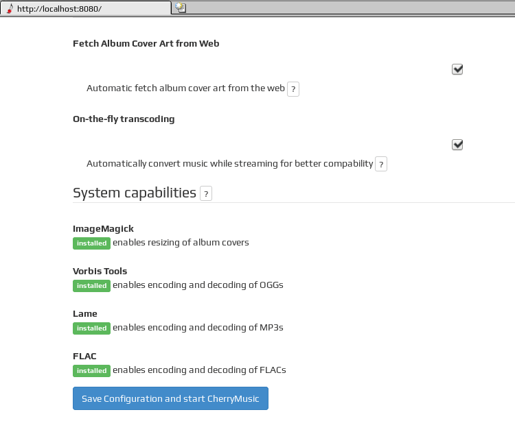Click the Vorbis Tools installed badge
This screenshot has width=515, height=421.
click(91, 286)
